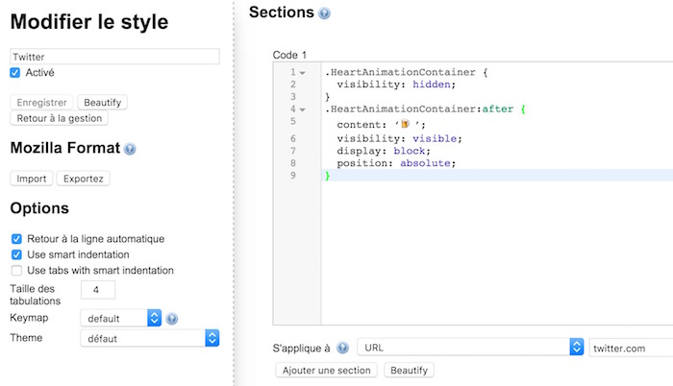
Task: Collapse code fold arrow on line 1
Action: (x=302, y=73)
